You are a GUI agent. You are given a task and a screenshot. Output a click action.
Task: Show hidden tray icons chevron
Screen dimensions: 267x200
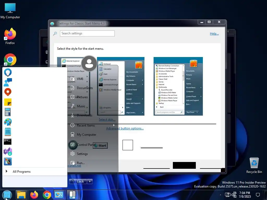tap(220, 195)
